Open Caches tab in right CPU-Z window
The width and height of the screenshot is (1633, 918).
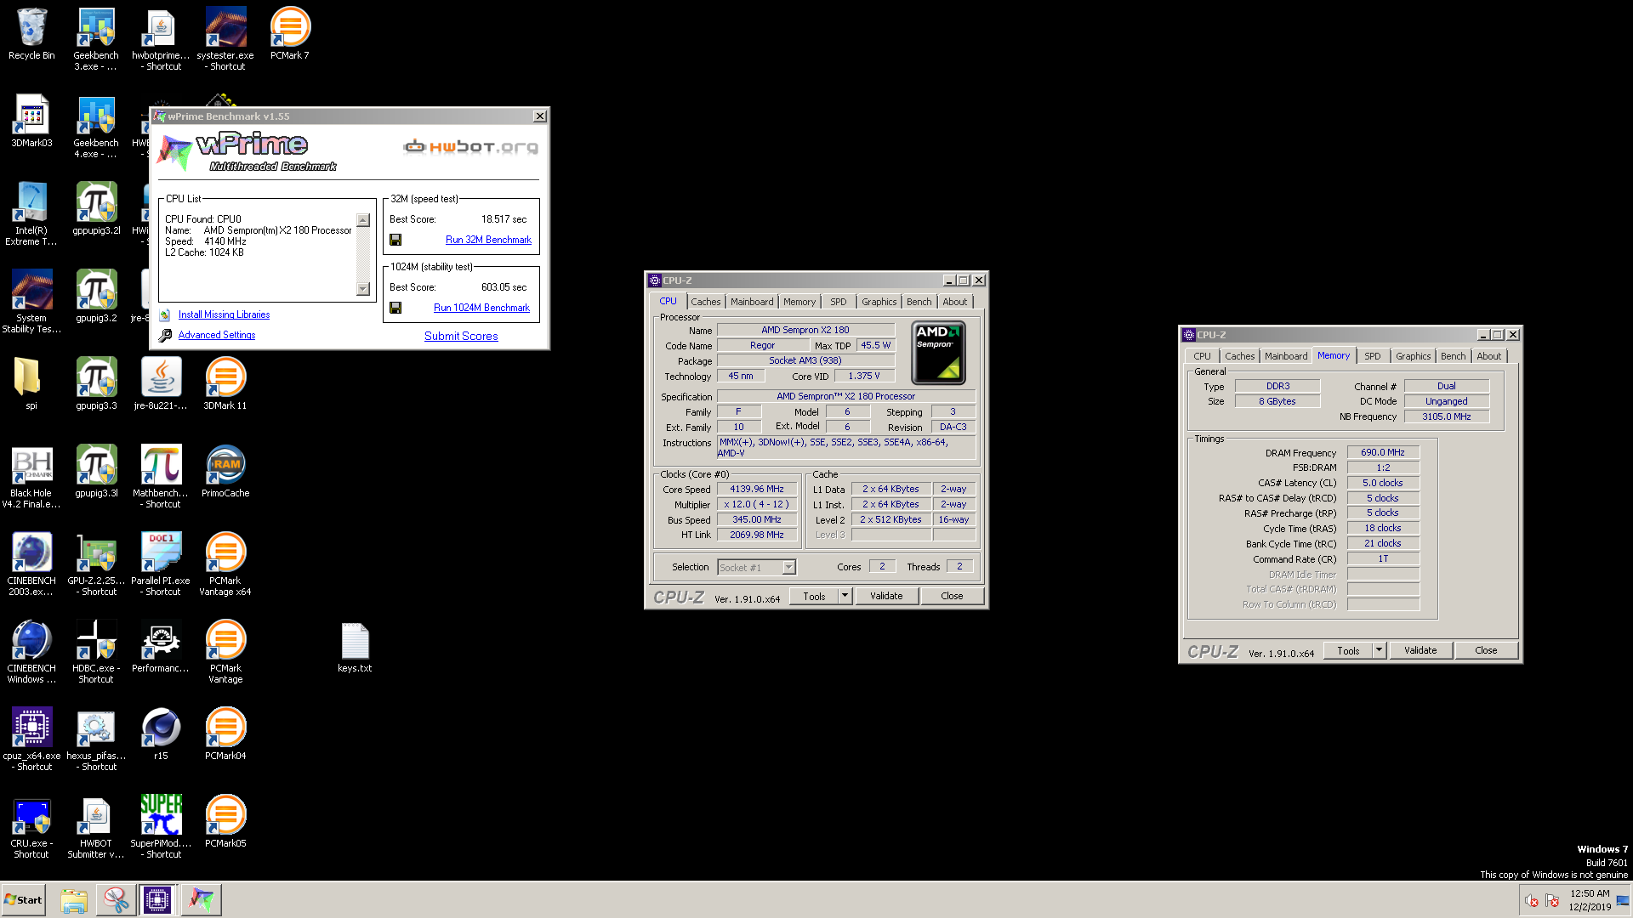[1239, 356]
